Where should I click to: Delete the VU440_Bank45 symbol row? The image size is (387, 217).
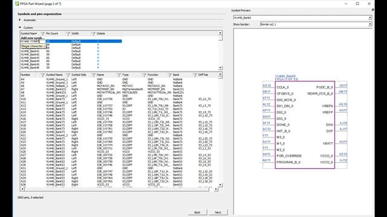coord(98,64)
